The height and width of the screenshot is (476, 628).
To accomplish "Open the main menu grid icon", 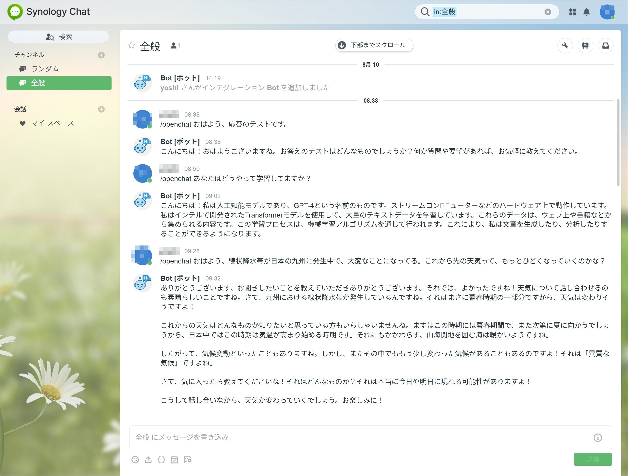I will (x=572, y=12).
